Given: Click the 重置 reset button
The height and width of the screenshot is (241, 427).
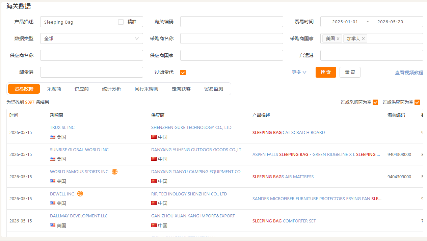Looking at the screenshot, I should coord(350,72).
